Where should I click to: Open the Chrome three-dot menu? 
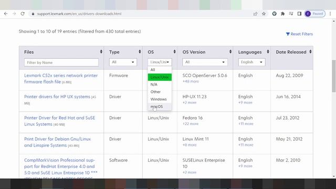[330, 14]
